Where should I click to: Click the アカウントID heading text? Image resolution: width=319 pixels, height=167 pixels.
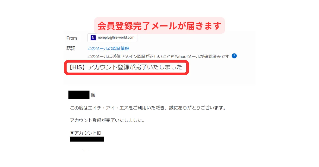88,133
